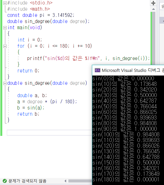
Task: Click the horizontal scrollbar thumb
Action: click(x=80, y=181)
